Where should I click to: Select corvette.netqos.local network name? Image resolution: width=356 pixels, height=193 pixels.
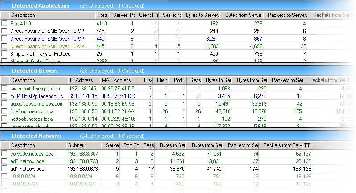33,154
